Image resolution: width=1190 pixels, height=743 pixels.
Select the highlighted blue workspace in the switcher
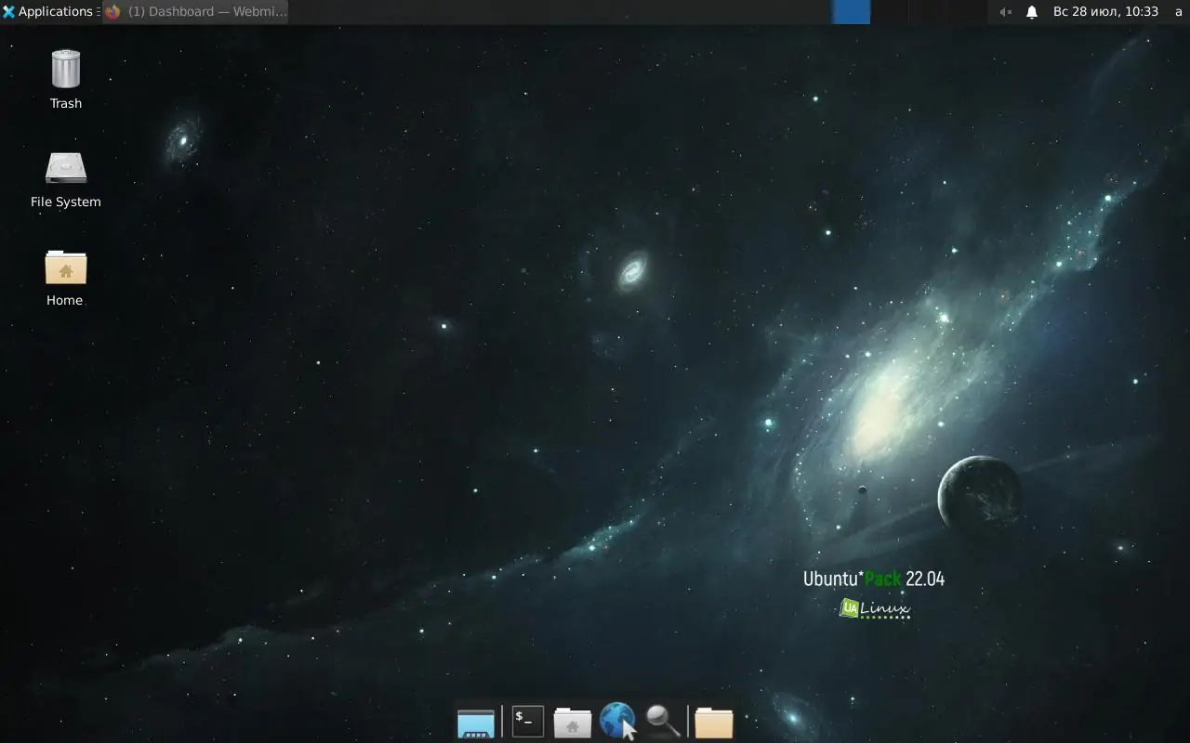[x=851, y=12]
